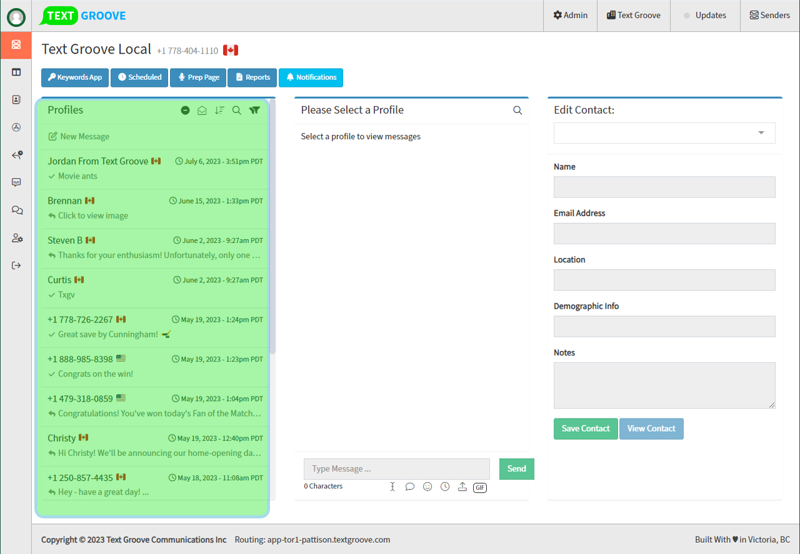The width and height of the screenshot is (800, 554).
Task: Click the Location input field
Action: pos(664,280)
